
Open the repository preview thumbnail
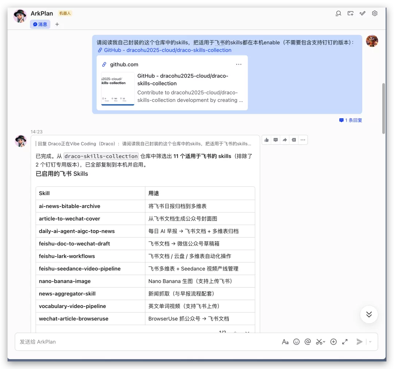117,89
